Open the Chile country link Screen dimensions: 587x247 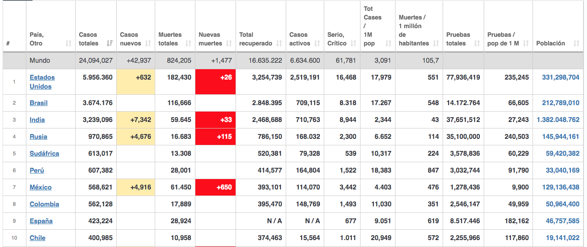pyautogui.click(x=38, y=238)
